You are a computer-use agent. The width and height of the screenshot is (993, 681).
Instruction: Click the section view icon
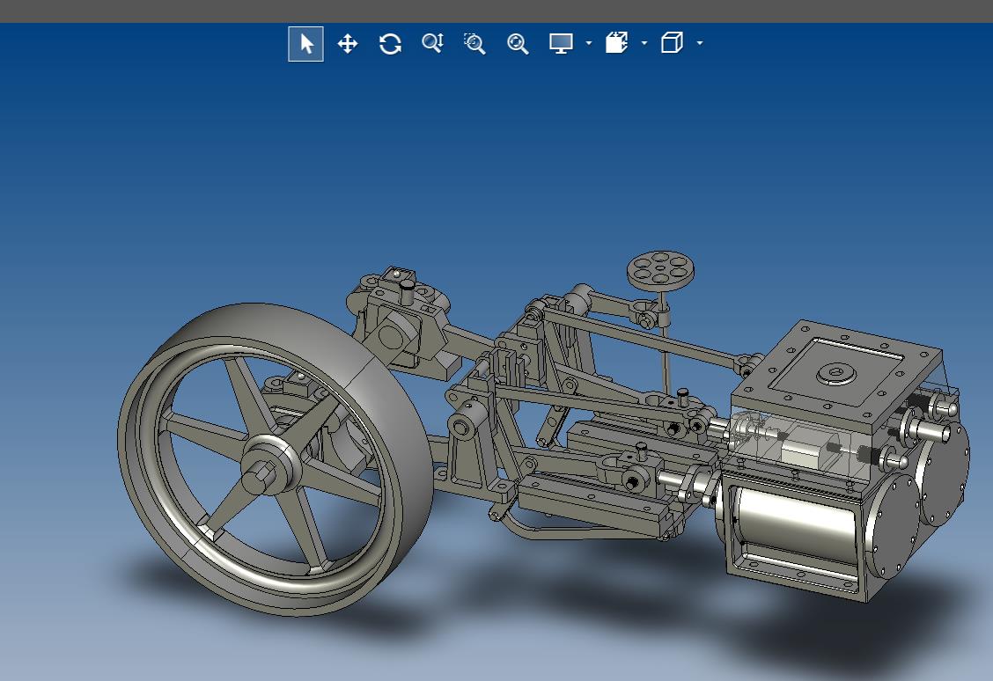[616, 43]
